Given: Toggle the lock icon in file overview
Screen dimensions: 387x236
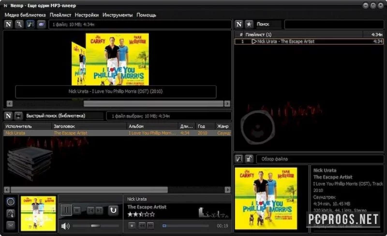Looking at the screenshot, I should 249,159.
